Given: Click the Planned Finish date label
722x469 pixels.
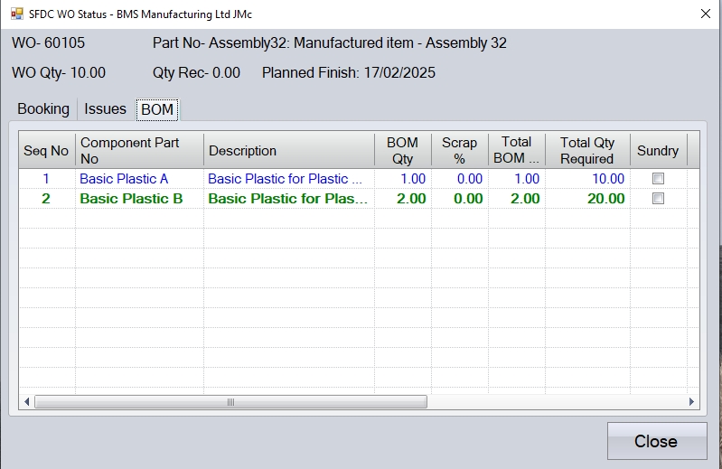Looking at the screenshot, I should pyautogui.click(x=349, y=72).
